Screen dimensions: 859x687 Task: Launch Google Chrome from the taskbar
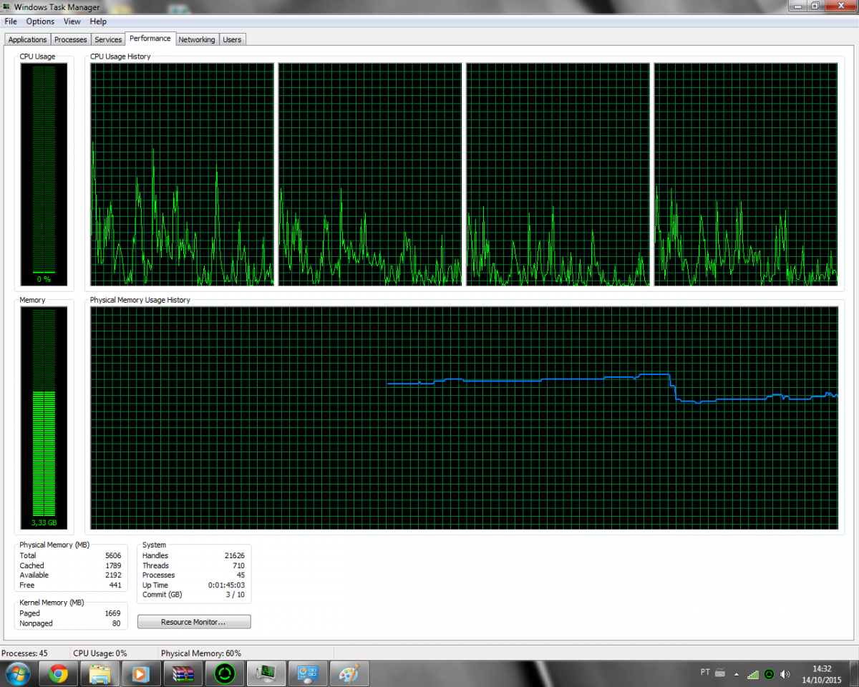pyautogui.click(x=59, y=673)
